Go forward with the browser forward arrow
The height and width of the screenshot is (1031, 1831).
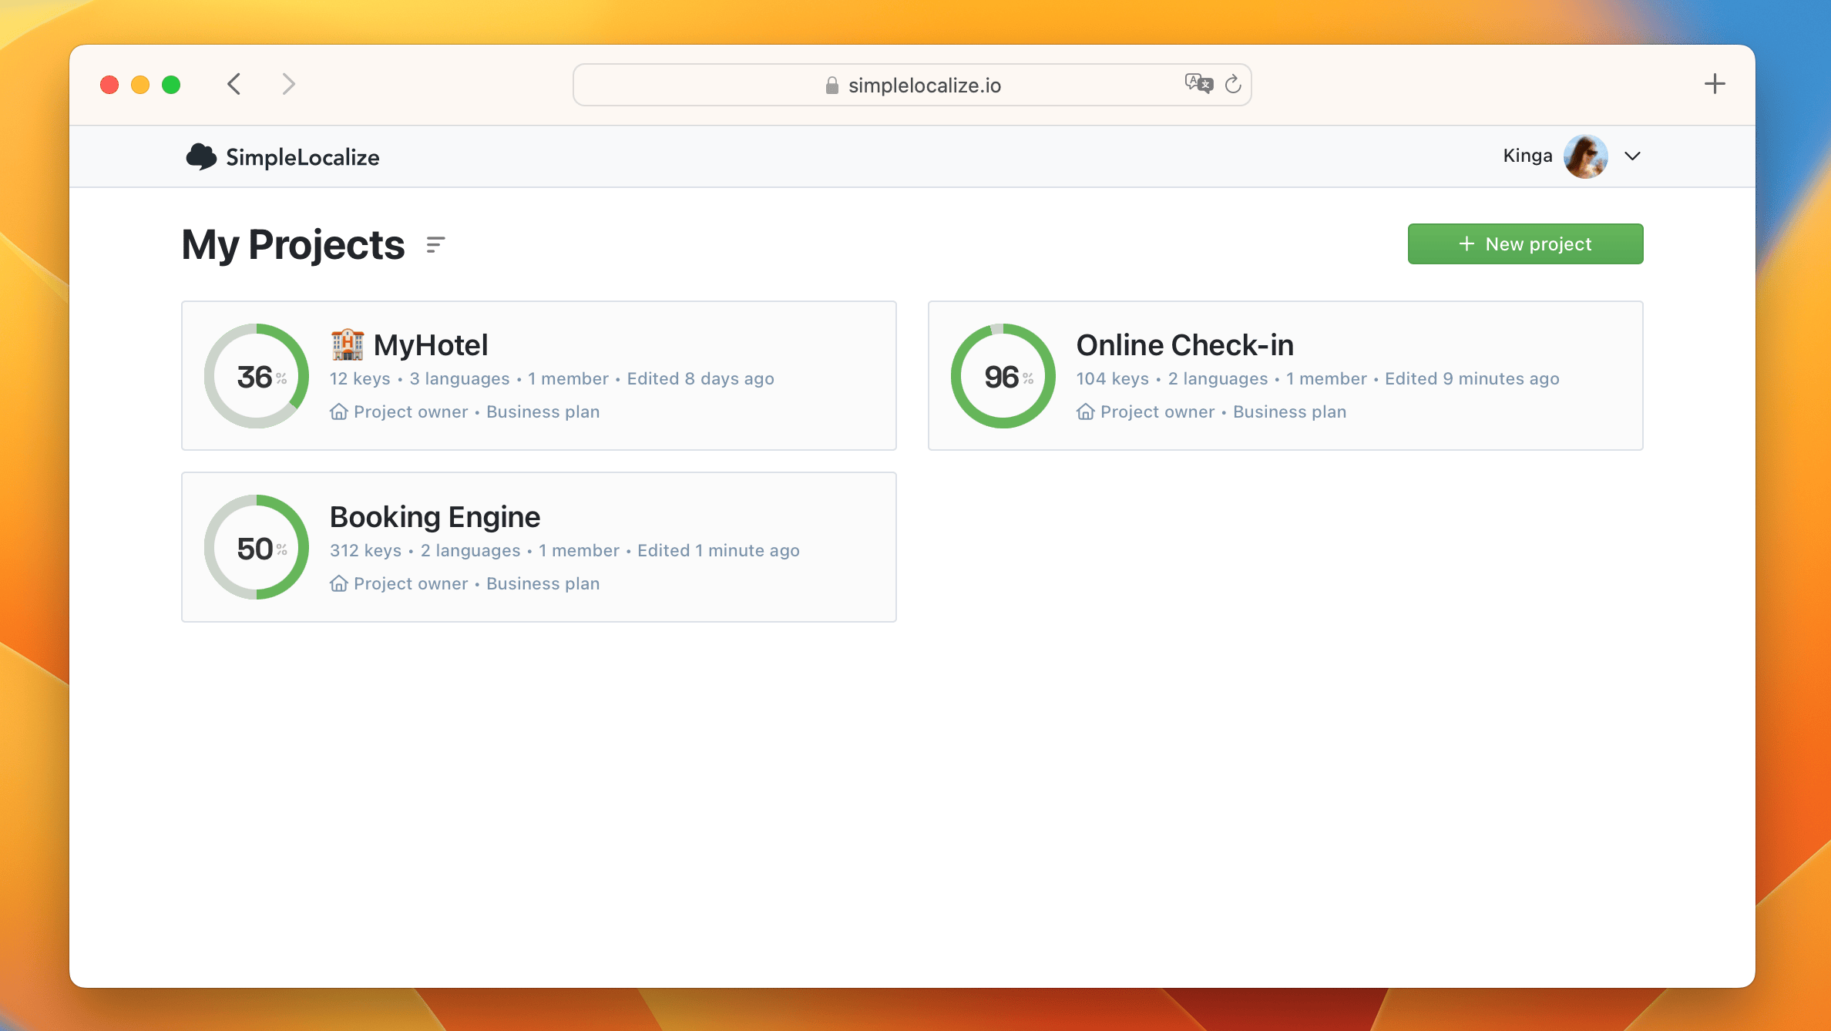point(288,84)
